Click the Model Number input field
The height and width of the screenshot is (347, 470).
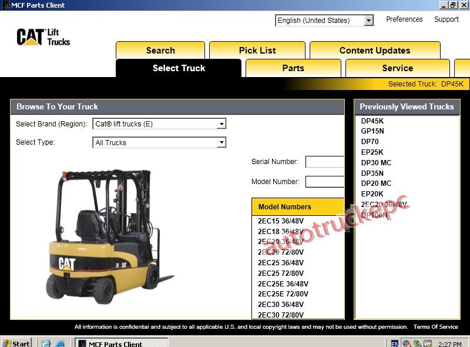(x=325, y=182)
